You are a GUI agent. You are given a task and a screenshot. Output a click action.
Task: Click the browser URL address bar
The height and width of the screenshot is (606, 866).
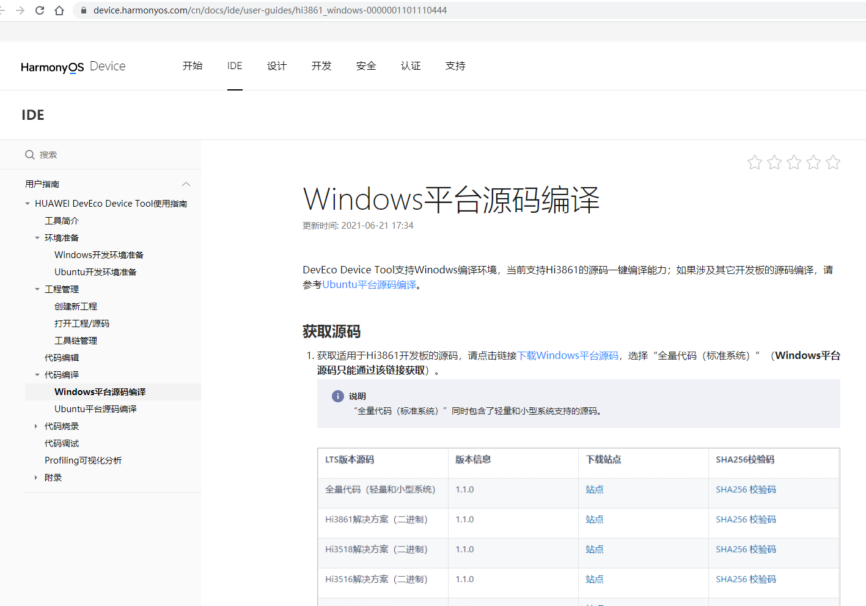point(471,10)
